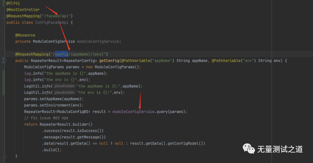Click the builder() method call
Viewport: 313px width, 163px height.
tap(83, 125)
